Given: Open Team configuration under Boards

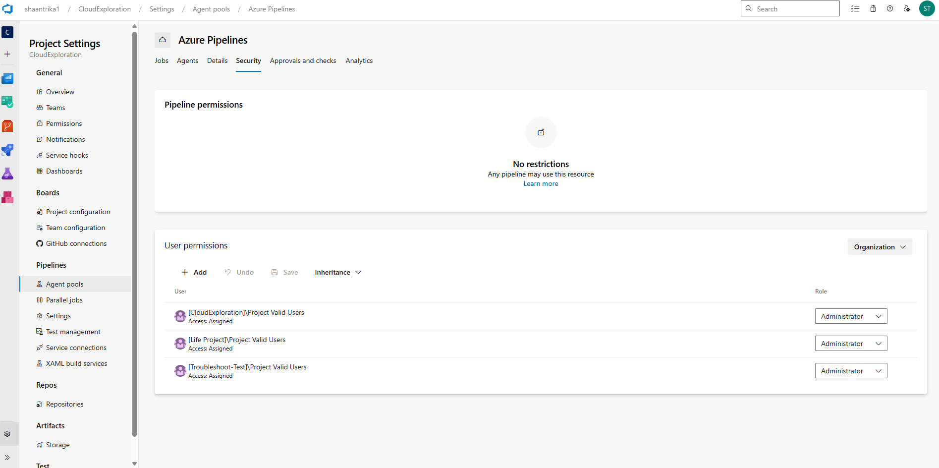Looking at the screenshot, I should [75, 228].
